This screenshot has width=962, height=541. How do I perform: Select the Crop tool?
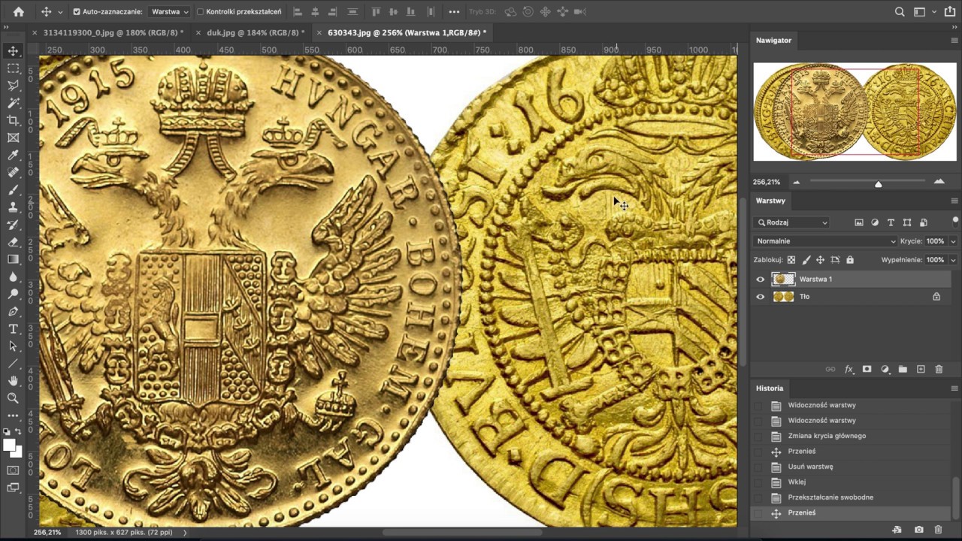pyautogui.click(x=13, y=120)
